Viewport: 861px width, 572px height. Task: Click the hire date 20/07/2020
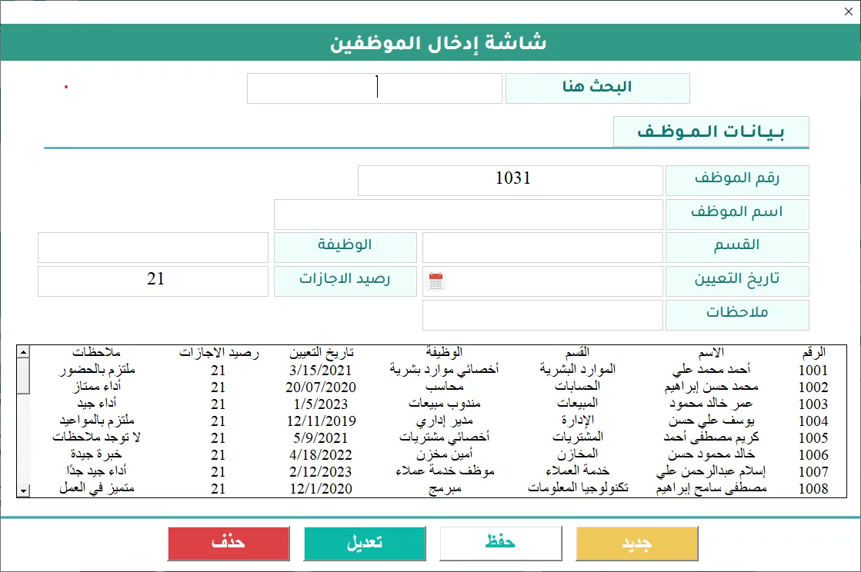coord(321,387)
